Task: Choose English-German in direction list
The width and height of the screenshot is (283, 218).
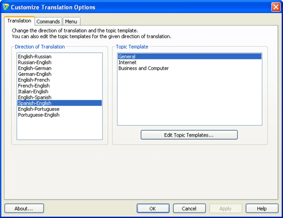Action: (x=59, y=68)
